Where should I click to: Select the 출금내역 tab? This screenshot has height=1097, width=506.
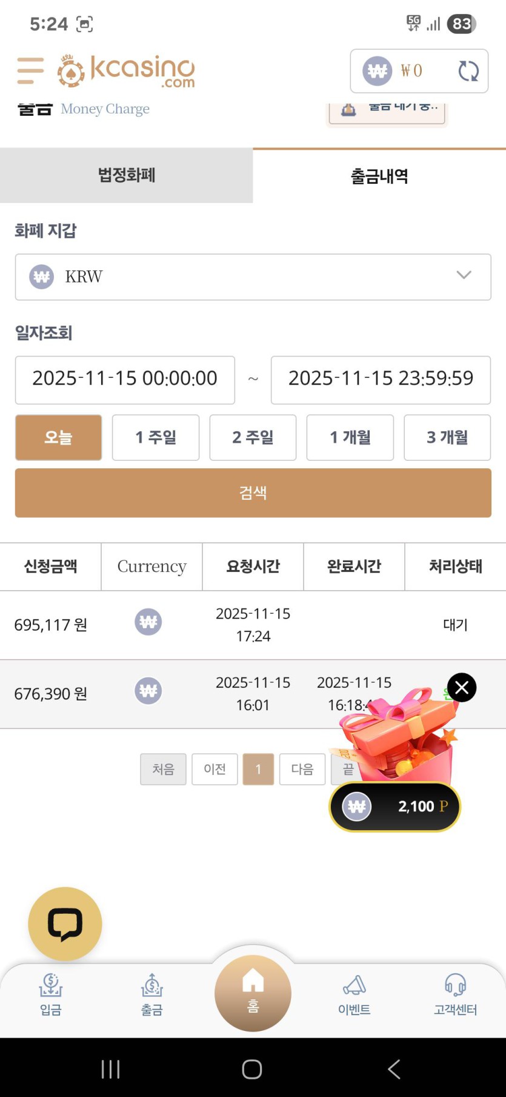[379, 176]
